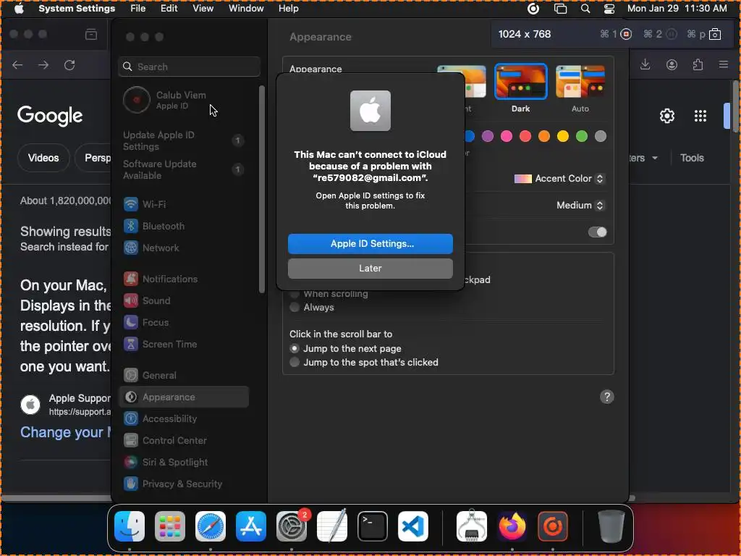This screenshot has width=741, height=556.
Task: Select the purple accent color
Action: (x=488, y=136)
